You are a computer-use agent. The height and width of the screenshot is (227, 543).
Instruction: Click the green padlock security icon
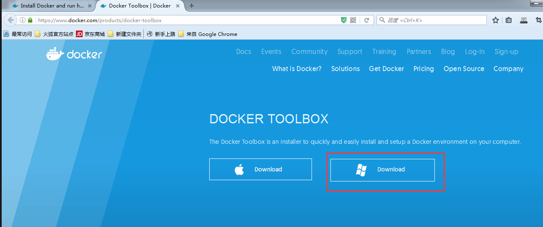[x=30, y=20]
